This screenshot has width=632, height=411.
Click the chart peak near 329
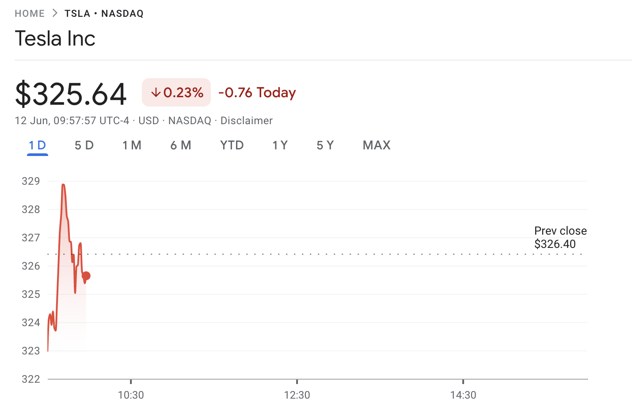click(x=63, y=184)
